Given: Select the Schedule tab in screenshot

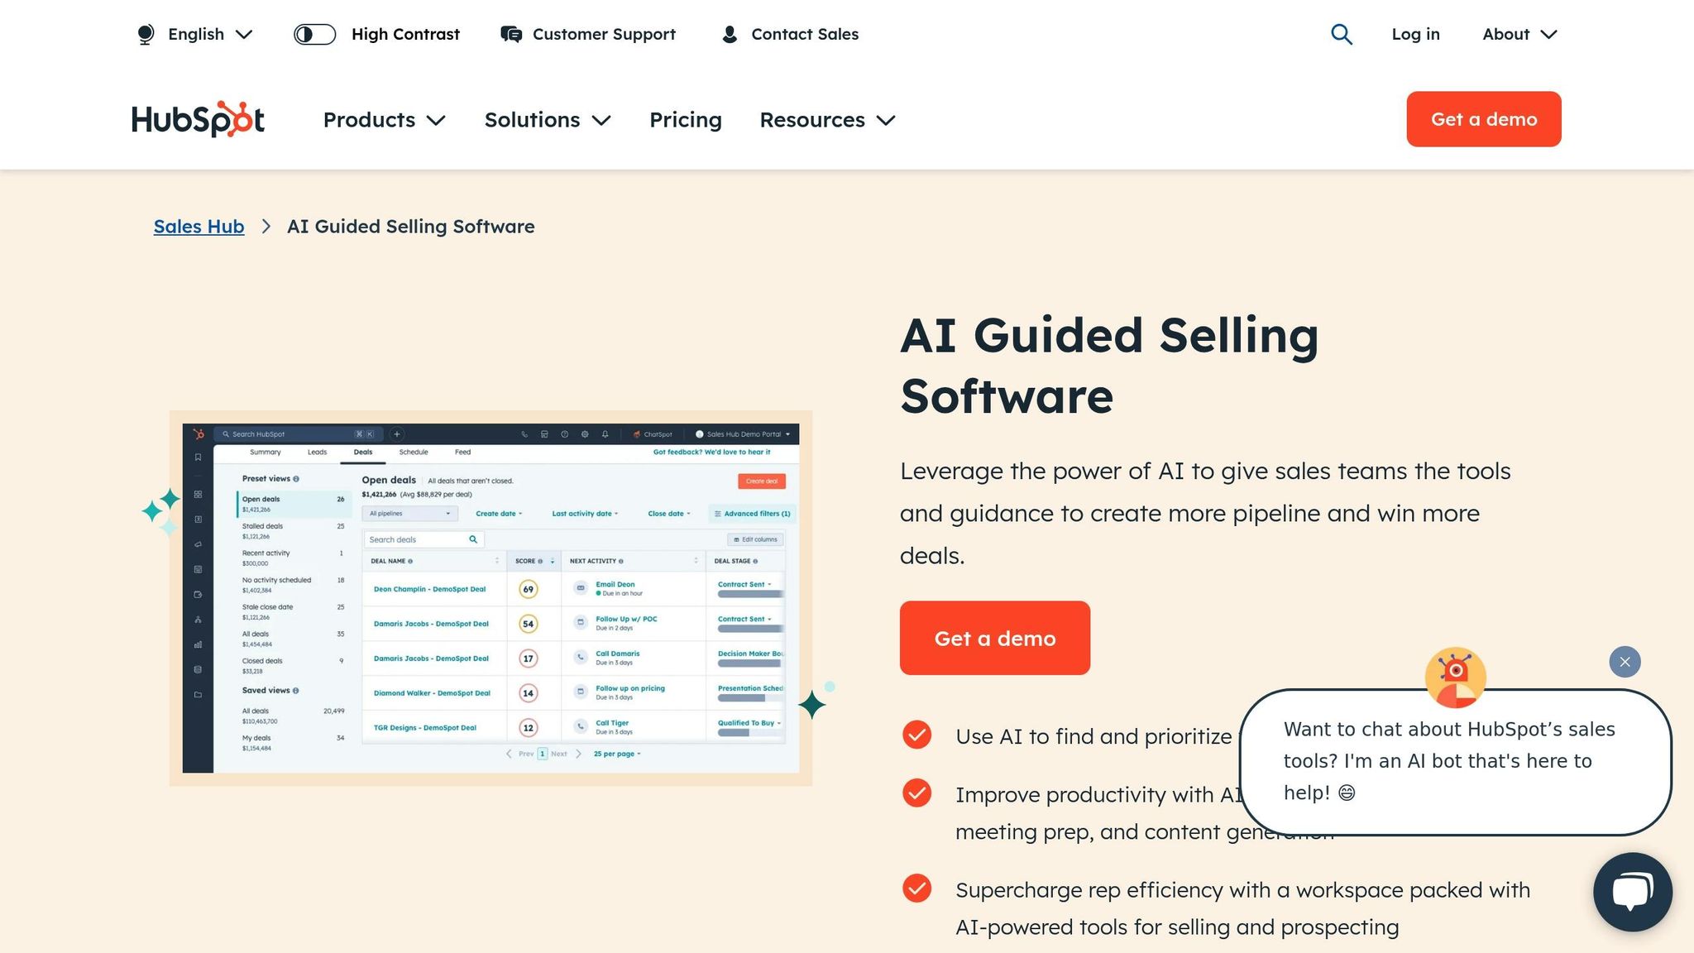Looking at the screenshot, I should [414, 453].
